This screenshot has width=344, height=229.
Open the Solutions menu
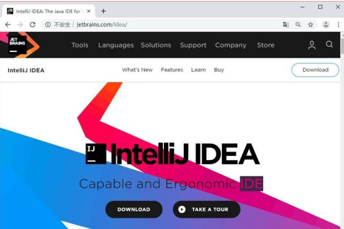(x=156, y=45)
